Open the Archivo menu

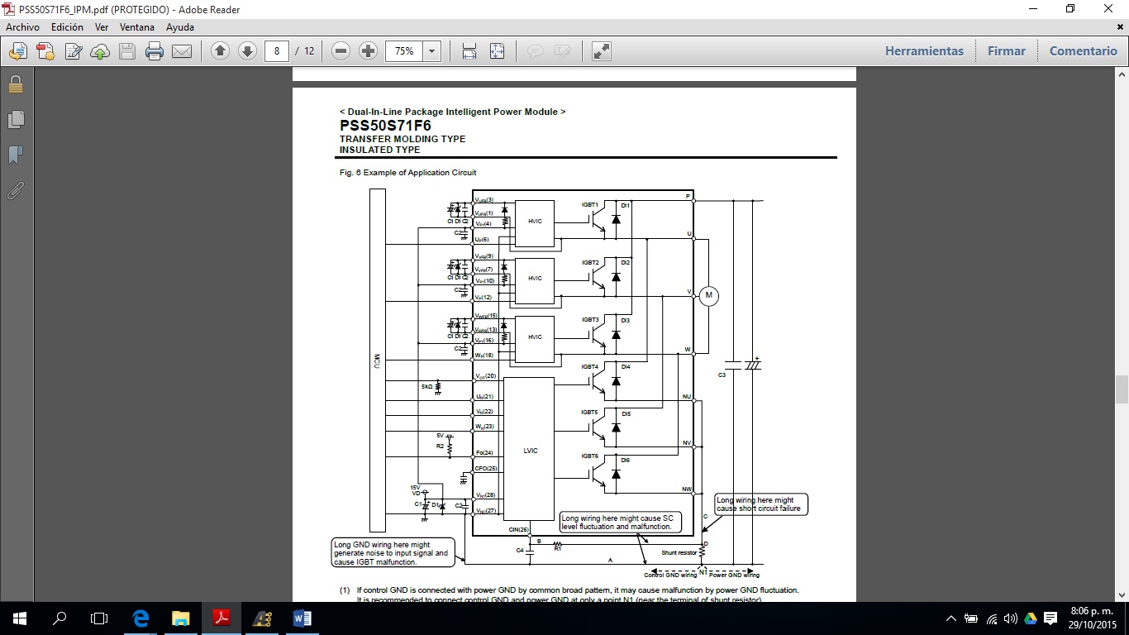(x=23, y=27)
